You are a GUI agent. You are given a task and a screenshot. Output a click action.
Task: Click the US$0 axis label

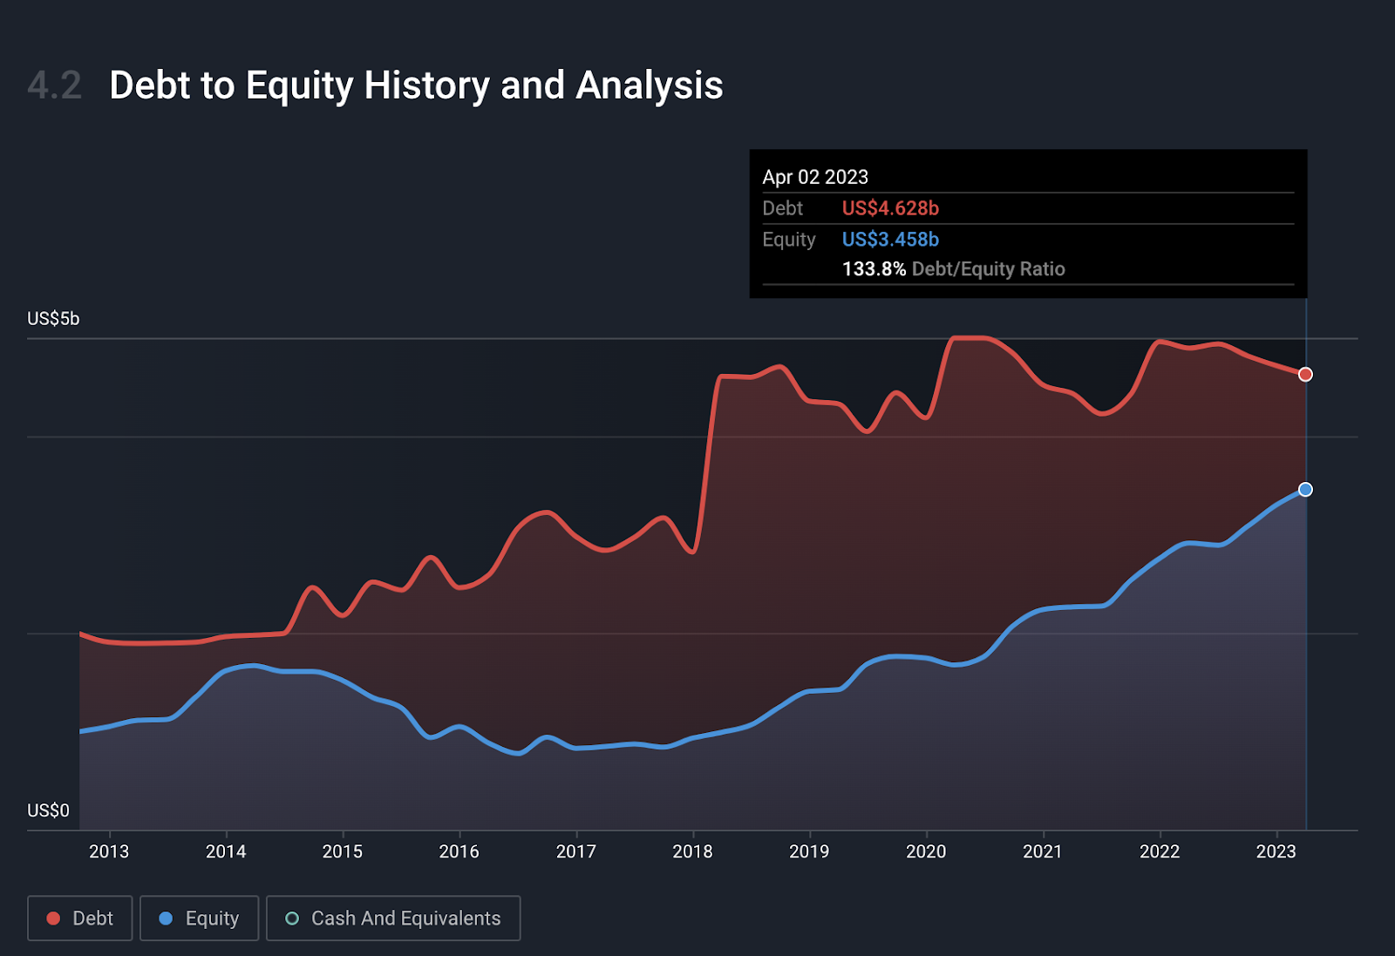point(48,810)
